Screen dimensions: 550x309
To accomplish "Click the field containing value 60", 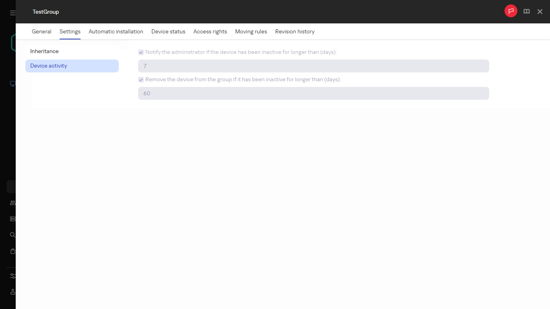I will coord(314,93).
